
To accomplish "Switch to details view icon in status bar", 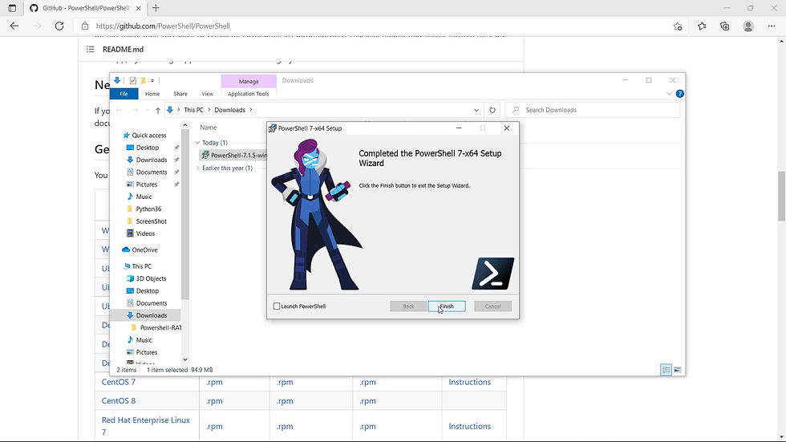I will [x=666, y=371].
